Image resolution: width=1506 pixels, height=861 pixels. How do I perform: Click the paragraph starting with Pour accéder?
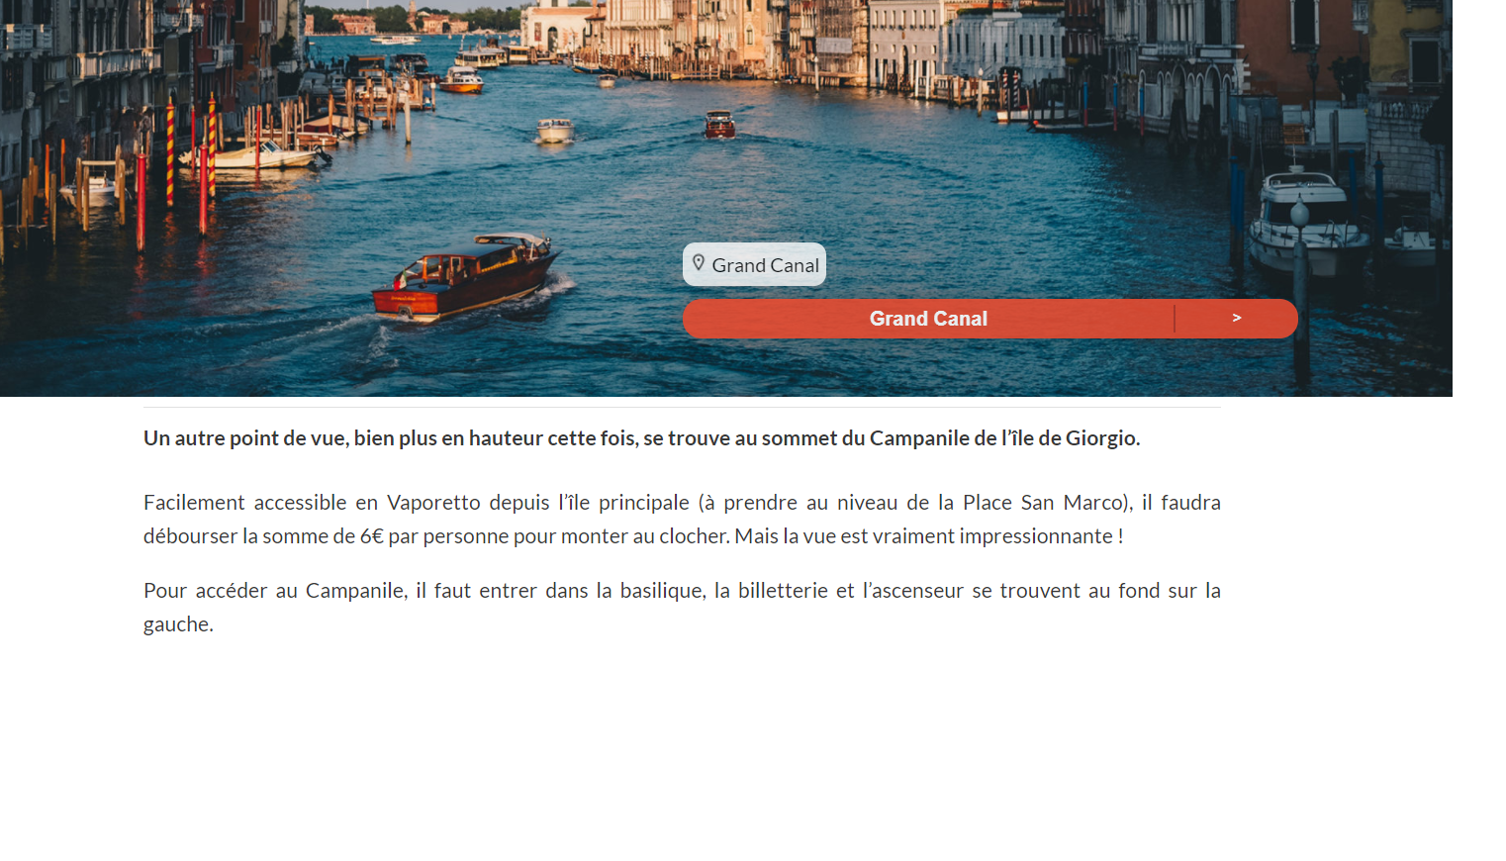[682, 608]
